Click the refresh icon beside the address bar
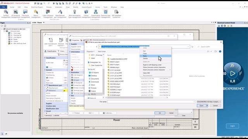 (x=192, y=47)
